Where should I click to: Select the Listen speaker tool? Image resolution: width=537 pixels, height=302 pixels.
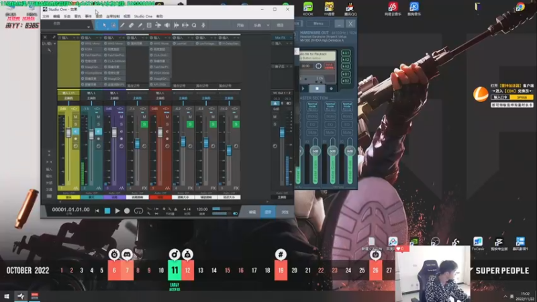point(167,25)
